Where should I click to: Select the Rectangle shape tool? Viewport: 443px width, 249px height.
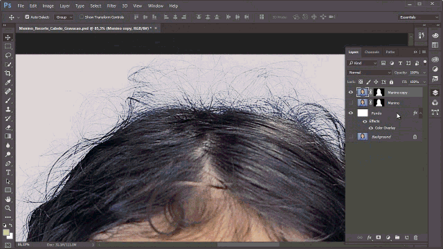point(8,190)
